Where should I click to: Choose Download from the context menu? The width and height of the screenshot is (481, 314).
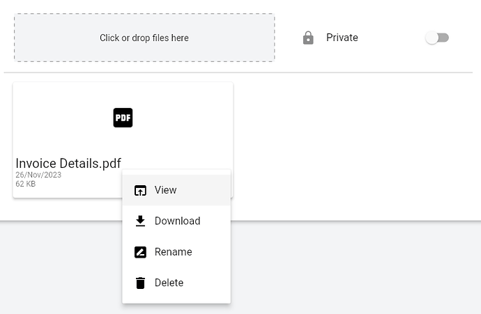click(176, 221)
